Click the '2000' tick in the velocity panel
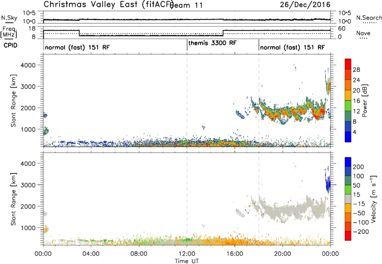 [x=28, y=206]
